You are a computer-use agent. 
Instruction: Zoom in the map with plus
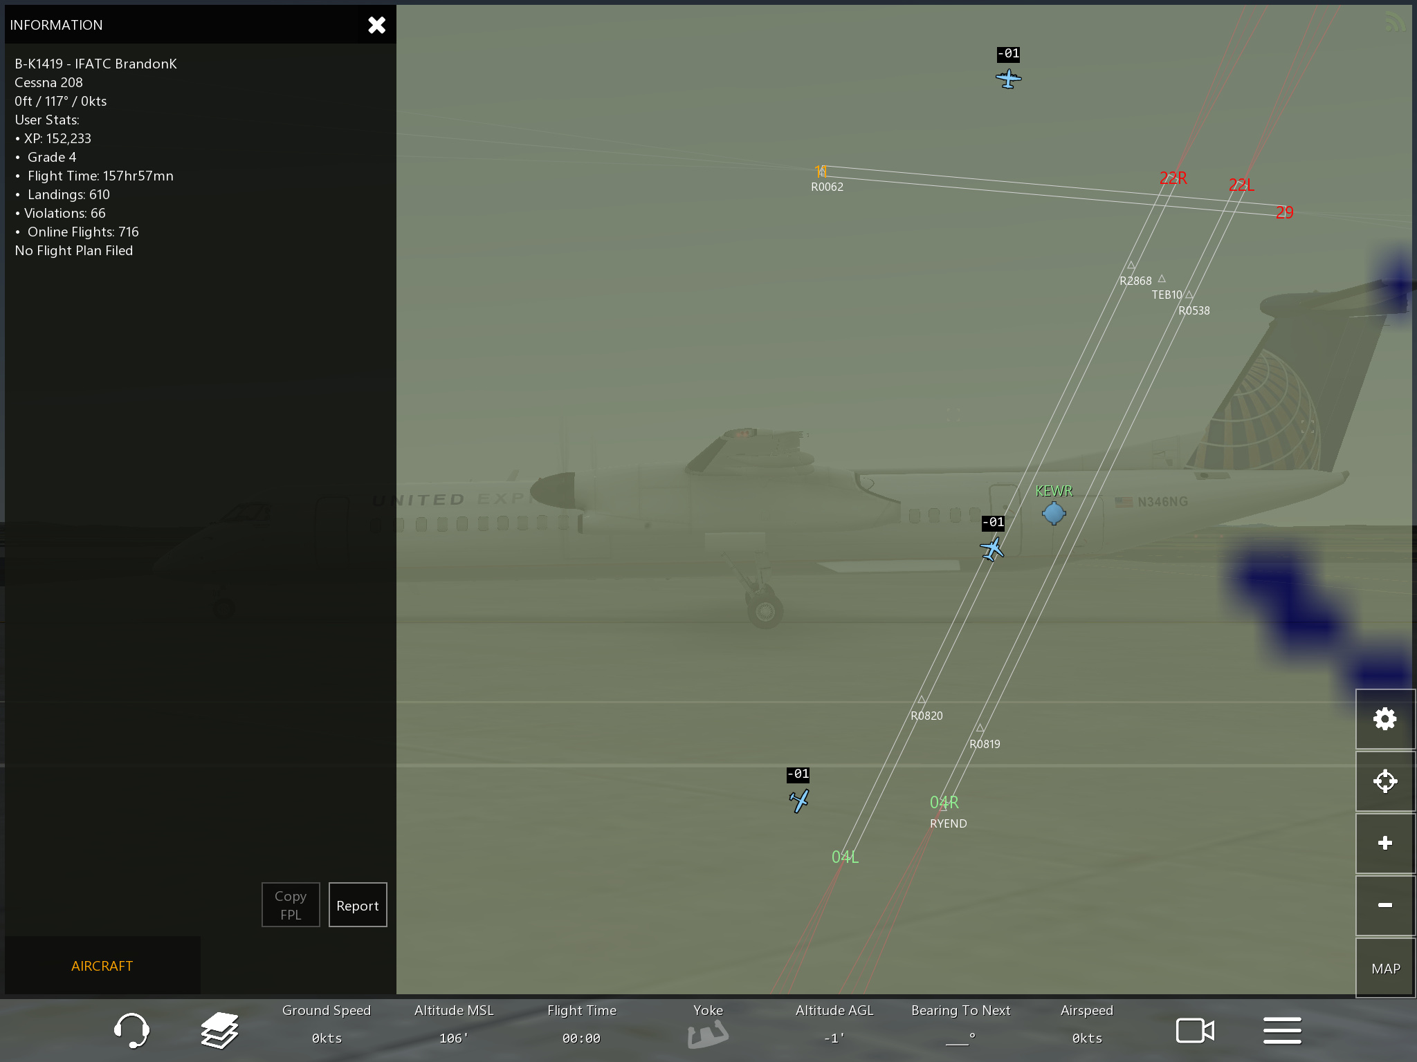pyautogui.click(x=1384, y=843)
